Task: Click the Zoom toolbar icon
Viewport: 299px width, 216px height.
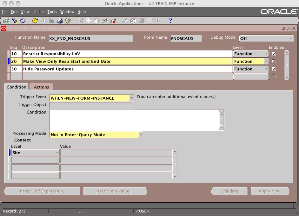Action: (133, 21)
